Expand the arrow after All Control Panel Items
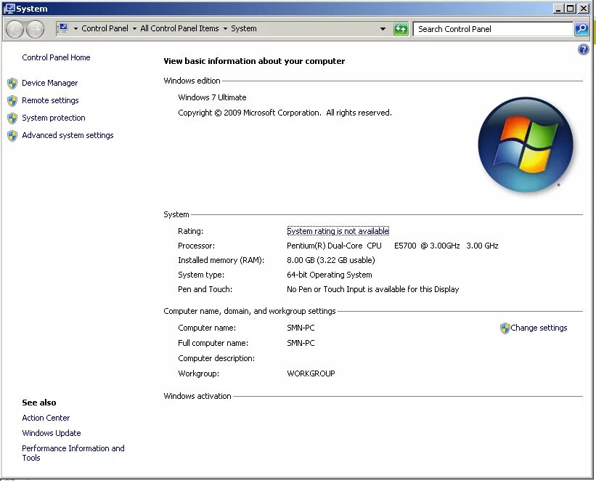This screenshot has height=481, width=596. [225, 28]
